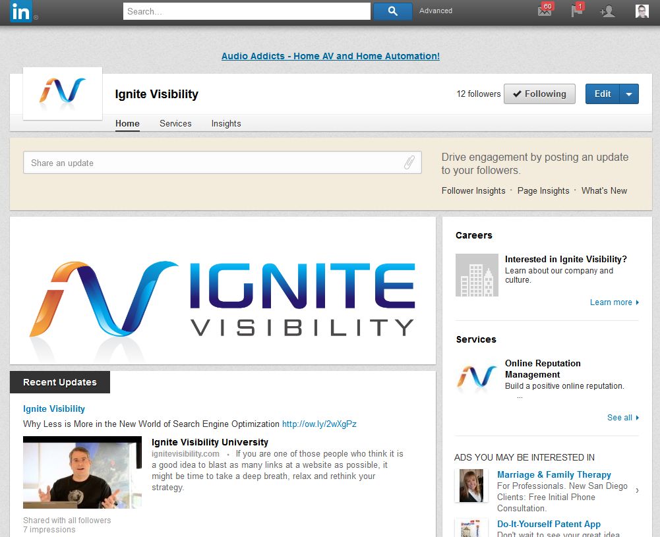Open the profile photo menu
The height and width of the screenshot is (537, 660).
tap(642, 11)
